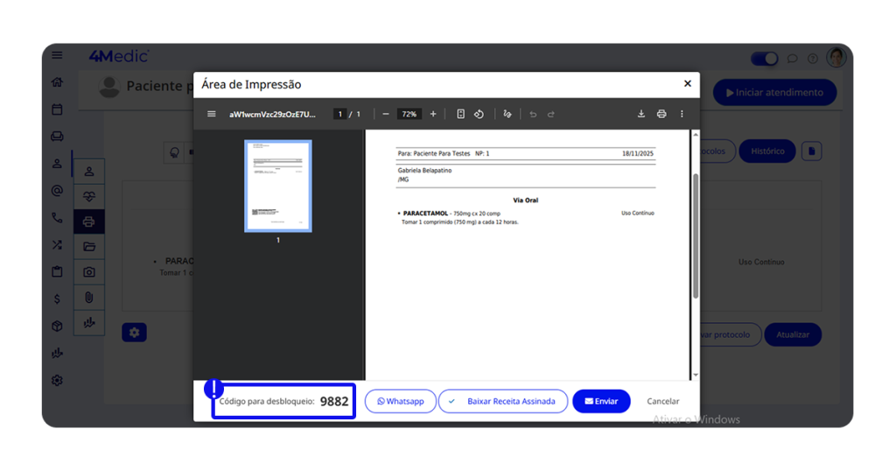Rotate the PDF page counterclockwise
896x471 pixels.
click(479, 114)
